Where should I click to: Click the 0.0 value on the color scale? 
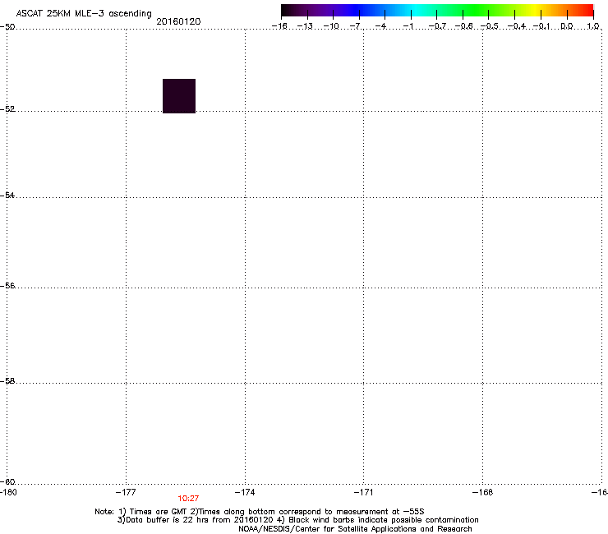(567, 26)
